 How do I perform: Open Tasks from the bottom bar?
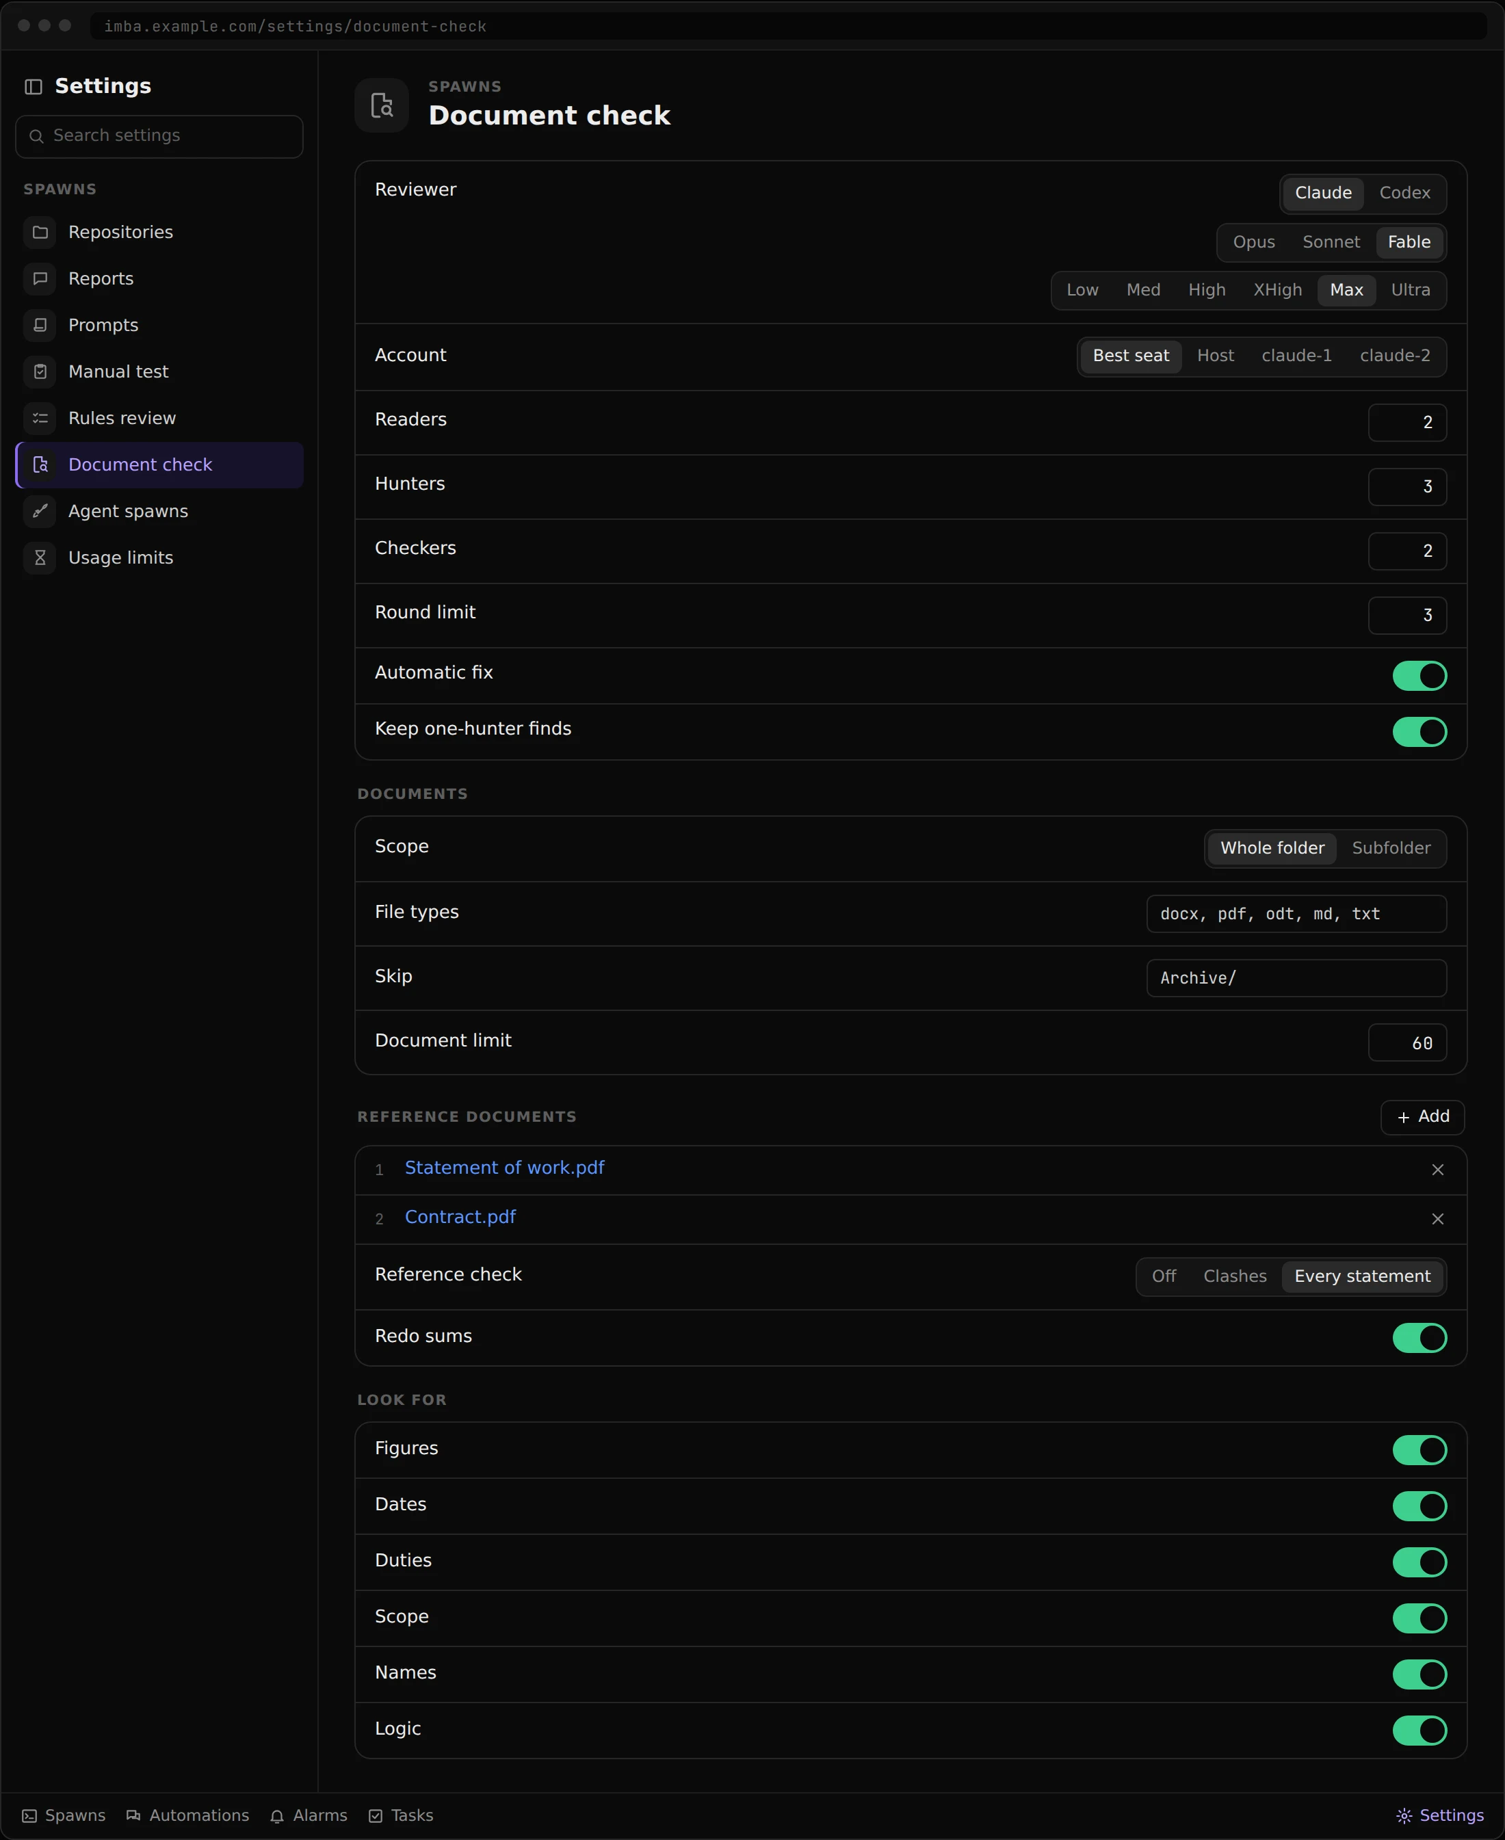[400, 1816]
